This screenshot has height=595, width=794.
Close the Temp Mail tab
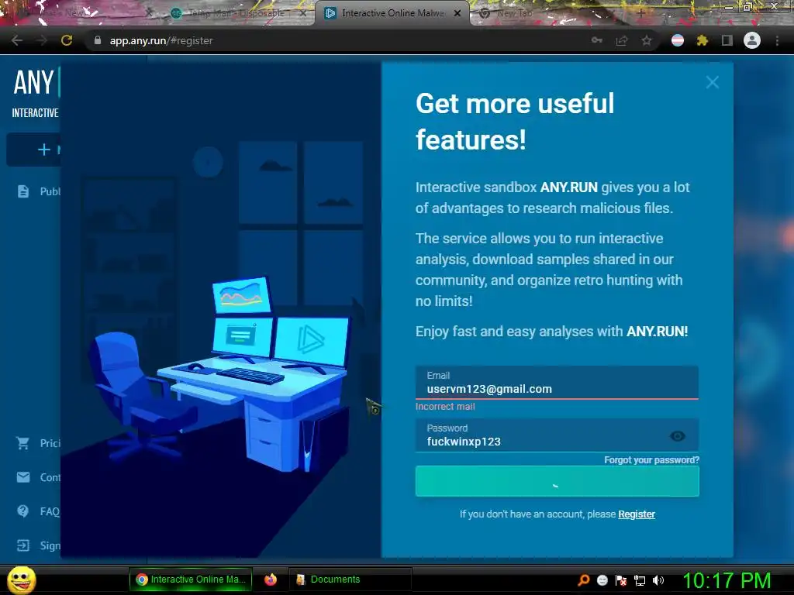click(303, 13)
